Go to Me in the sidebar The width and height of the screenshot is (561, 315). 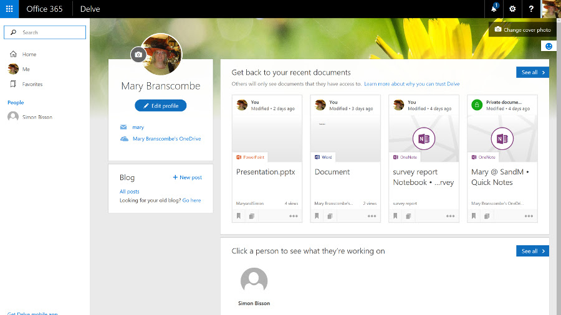[x=26, y=69]
